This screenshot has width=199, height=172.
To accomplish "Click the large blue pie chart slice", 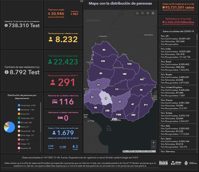I will coord(11,128).
